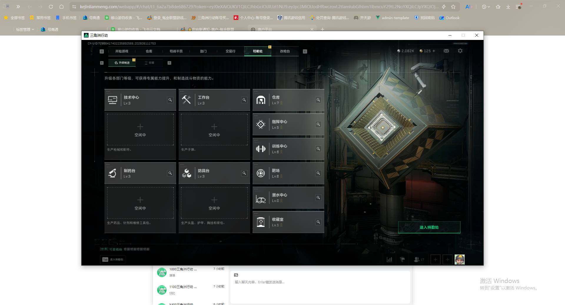Click the player avatar thumbnail

[x=460, y=259]
